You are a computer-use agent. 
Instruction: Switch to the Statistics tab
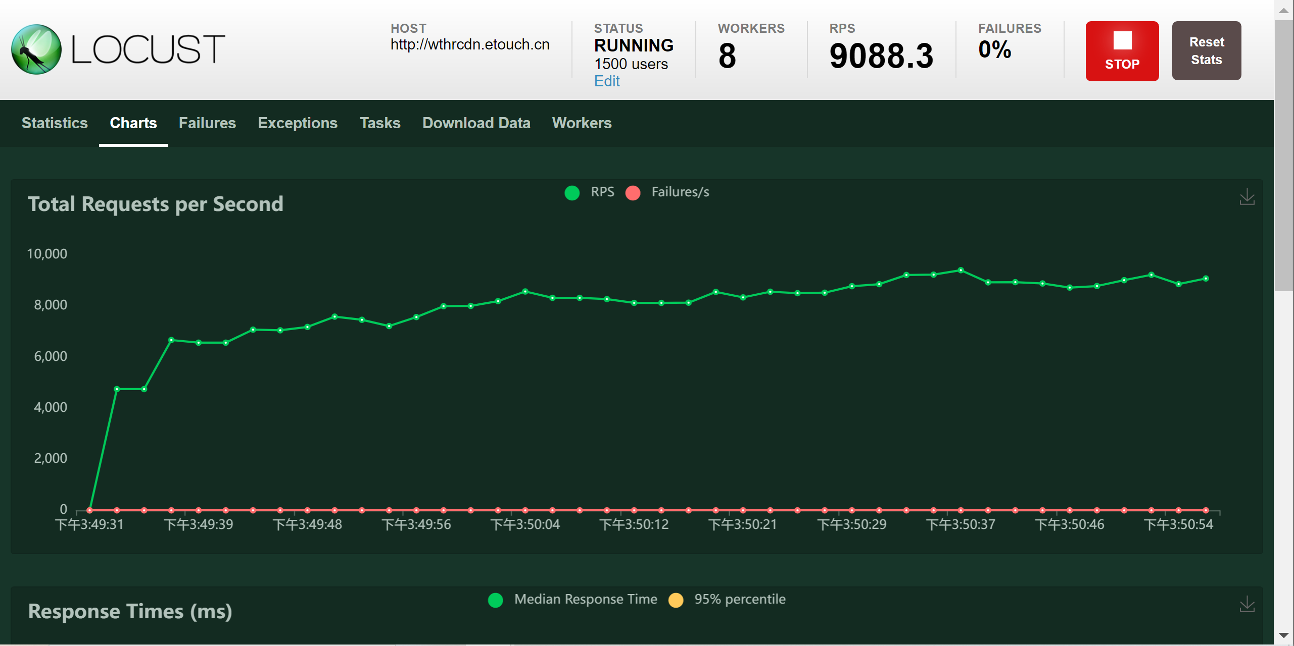coord(55,123)
